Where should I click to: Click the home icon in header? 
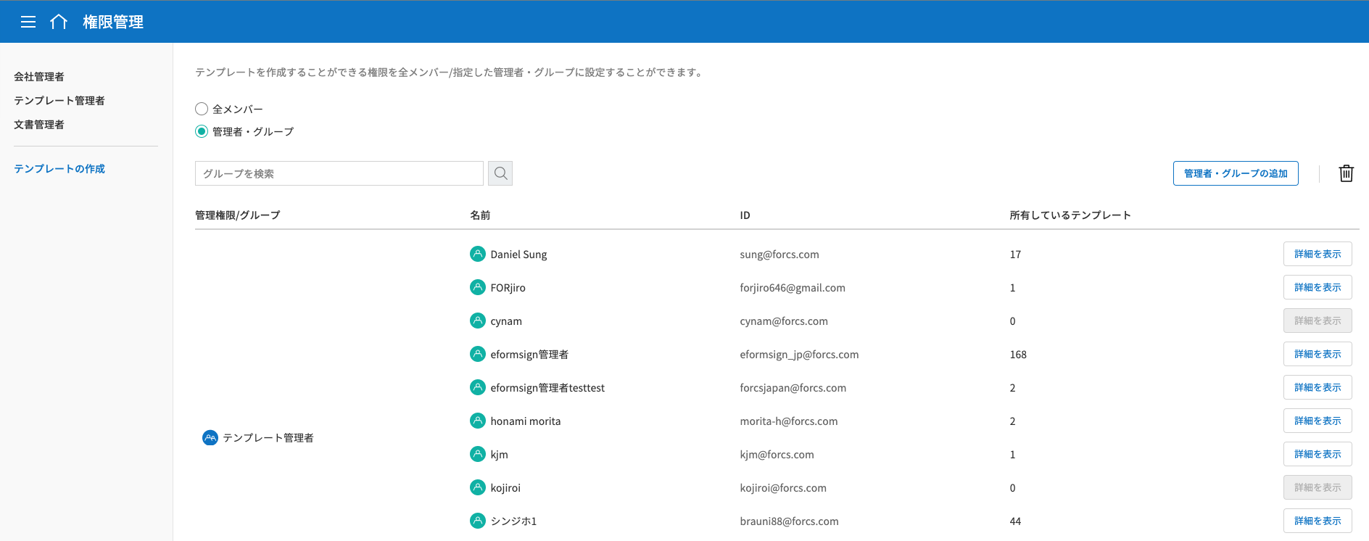59,22
